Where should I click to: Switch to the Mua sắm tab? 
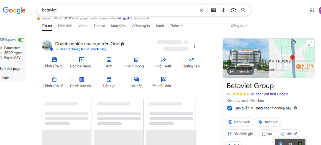pyautogui.click(x=118, y=26)
